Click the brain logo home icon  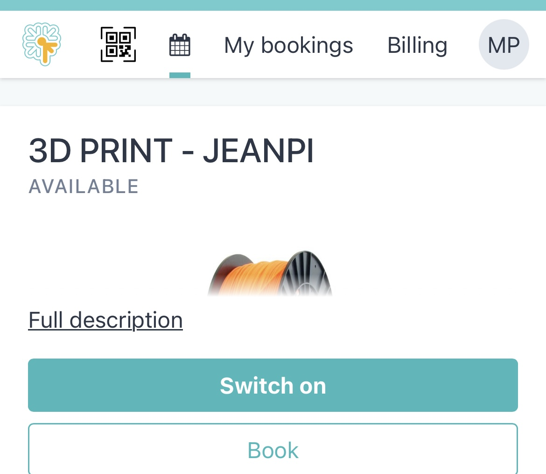(42, 44)
